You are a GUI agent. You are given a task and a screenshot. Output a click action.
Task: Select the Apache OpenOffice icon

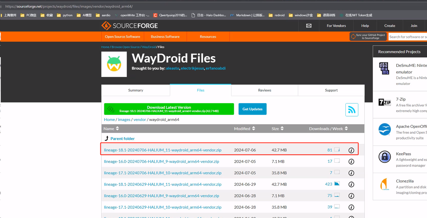pos(385,130)
